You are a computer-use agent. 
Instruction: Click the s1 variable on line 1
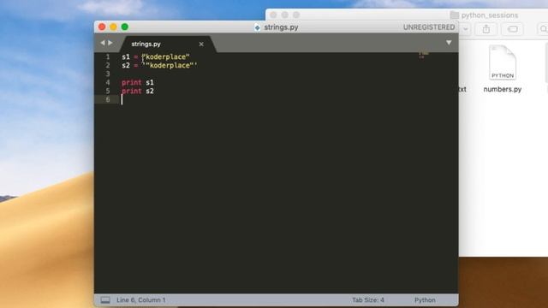(x=126, y=57)
